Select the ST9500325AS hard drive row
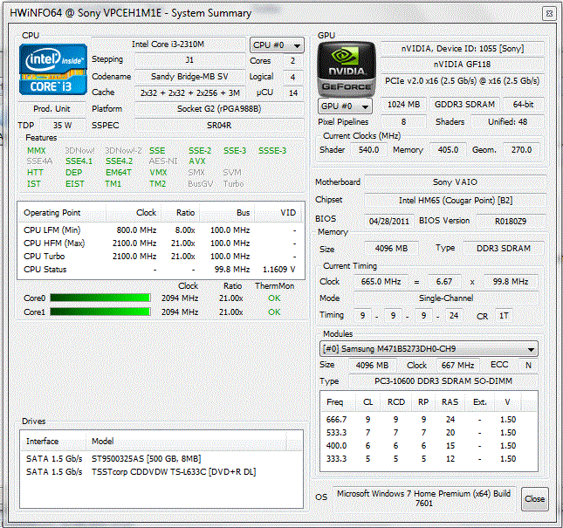 pyautogui.click(x=161, y=459)
